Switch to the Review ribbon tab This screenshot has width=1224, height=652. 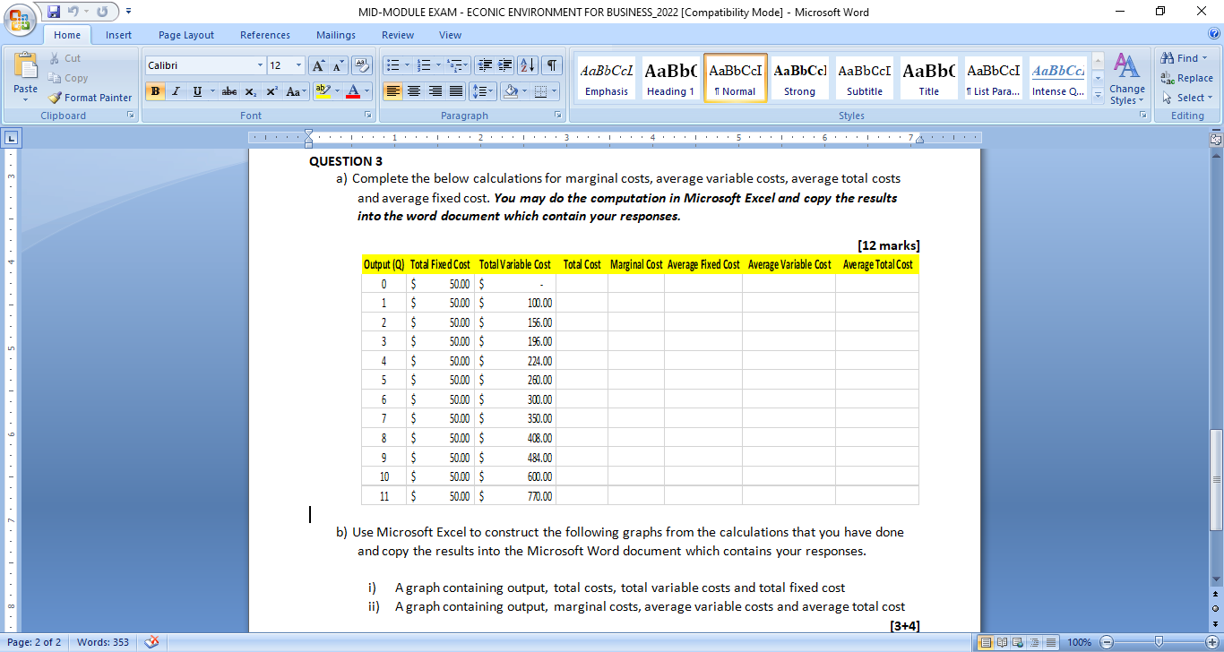(x=397, y=35)
